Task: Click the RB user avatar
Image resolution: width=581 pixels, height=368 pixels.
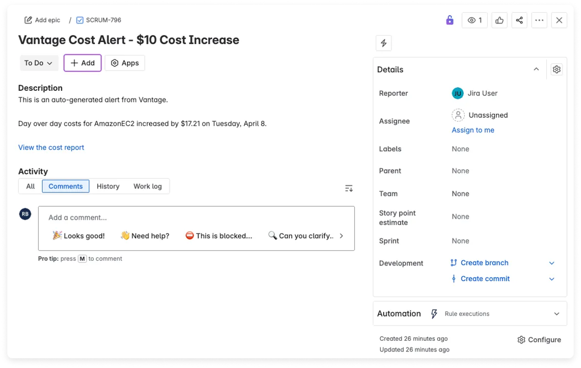Action: pyautogui.click(x=25, y=214)
